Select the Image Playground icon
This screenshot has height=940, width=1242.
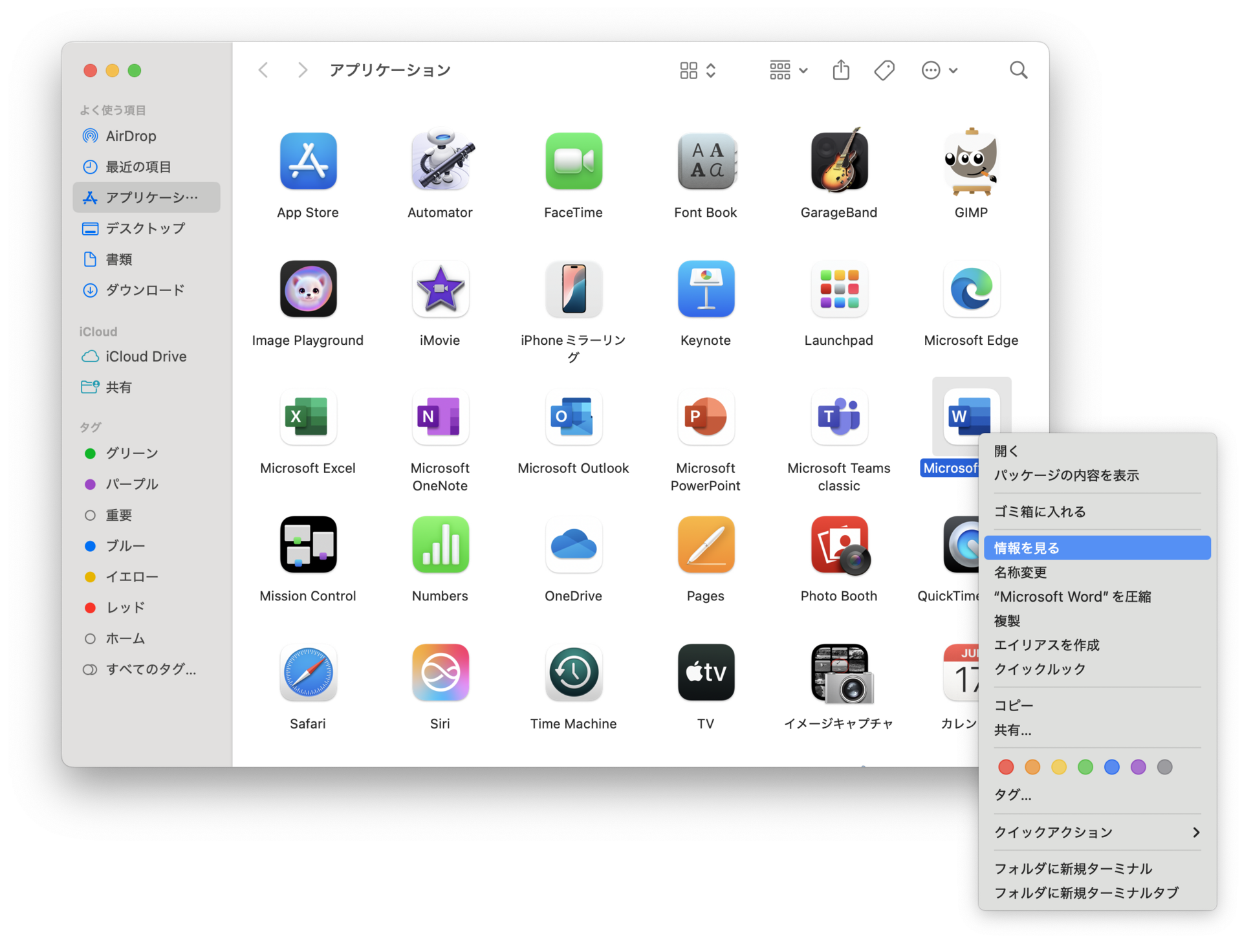coord(308,289)
